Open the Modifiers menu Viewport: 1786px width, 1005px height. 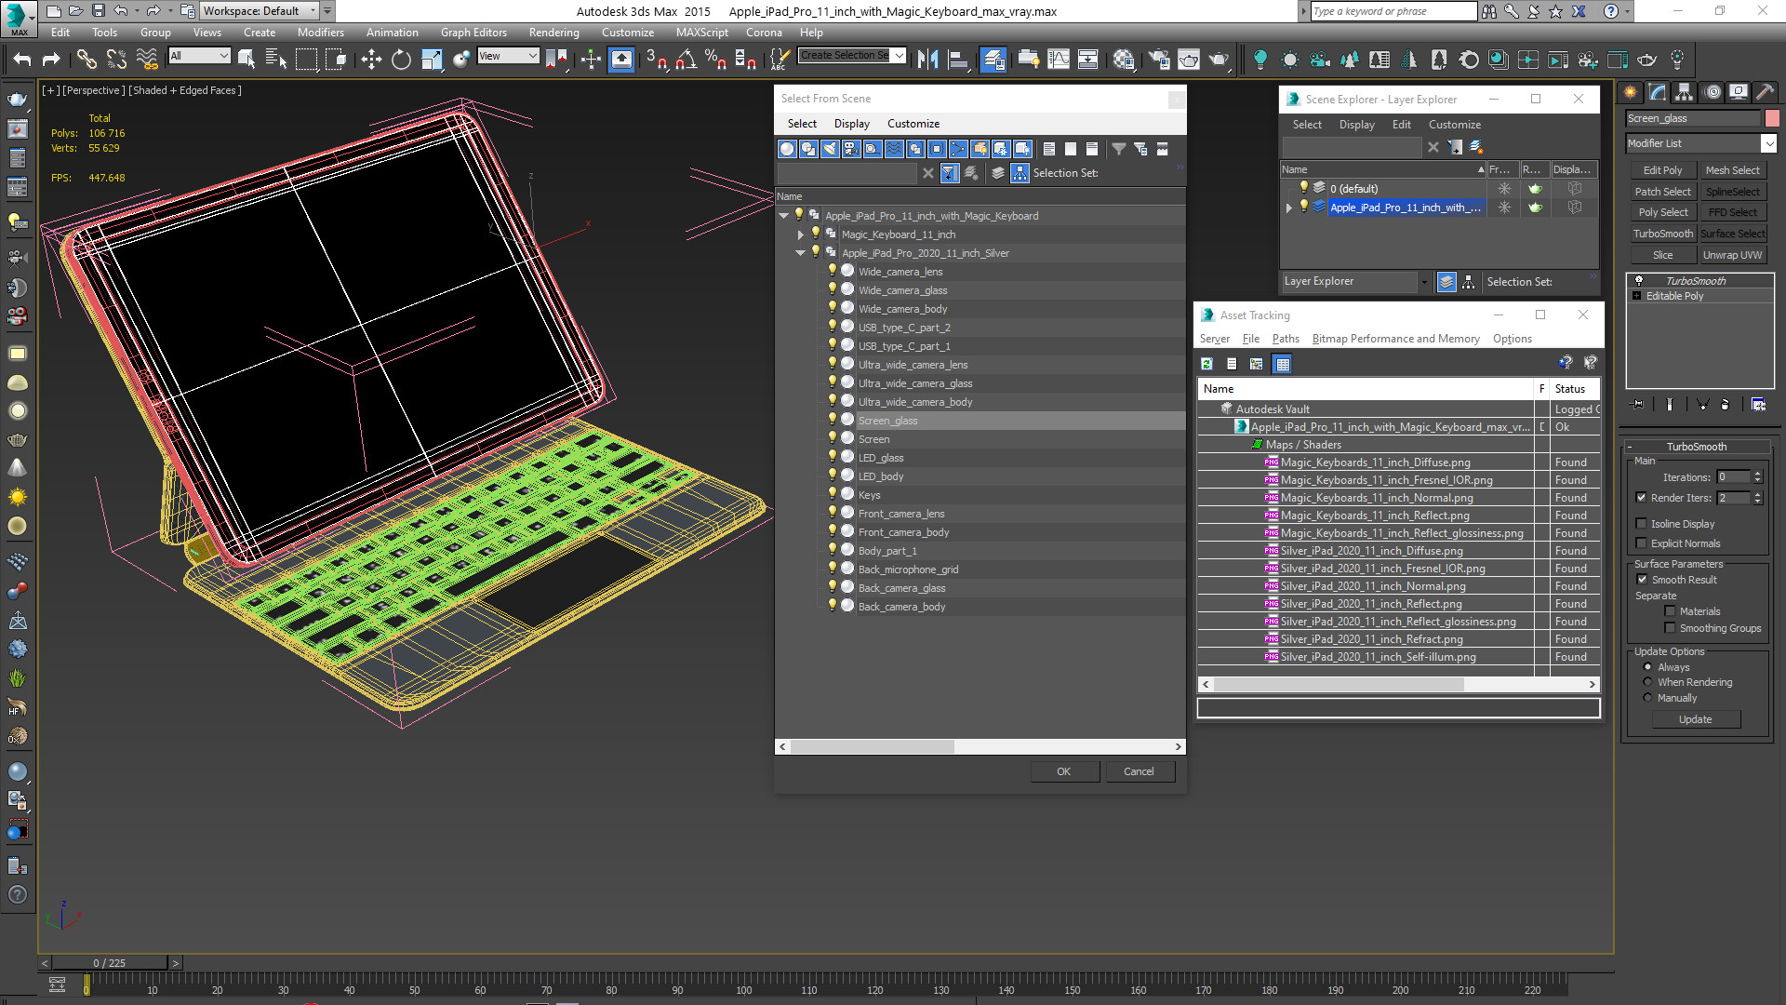pos(320,33)
